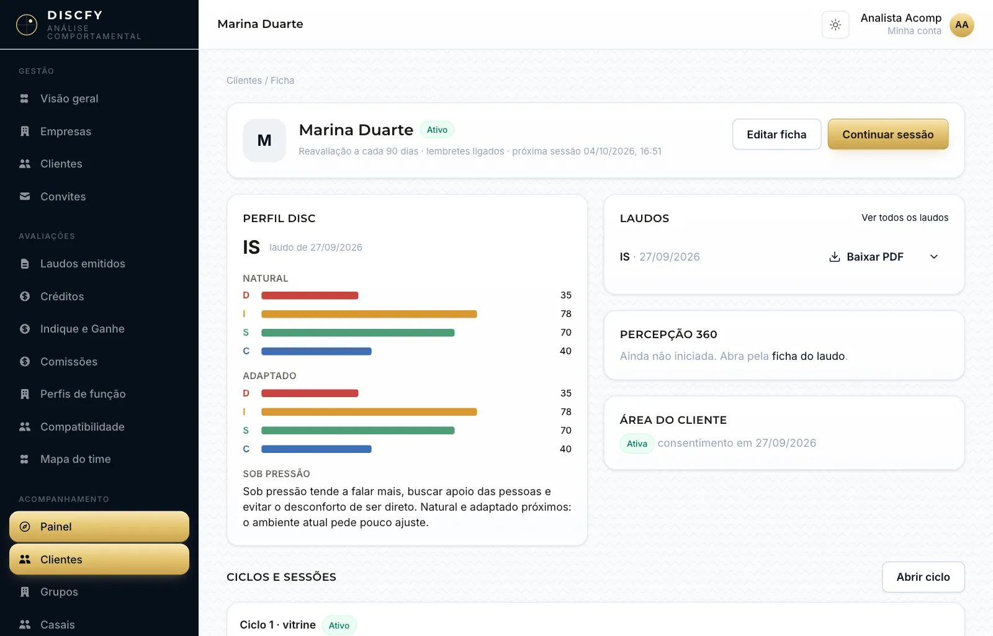993x636 pixels.
Task: Click the M client avatar thumbnail
Action: point(264,140)
